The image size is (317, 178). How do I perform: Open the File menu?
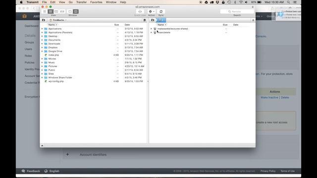pyautogui.click(x=44, y=2)
